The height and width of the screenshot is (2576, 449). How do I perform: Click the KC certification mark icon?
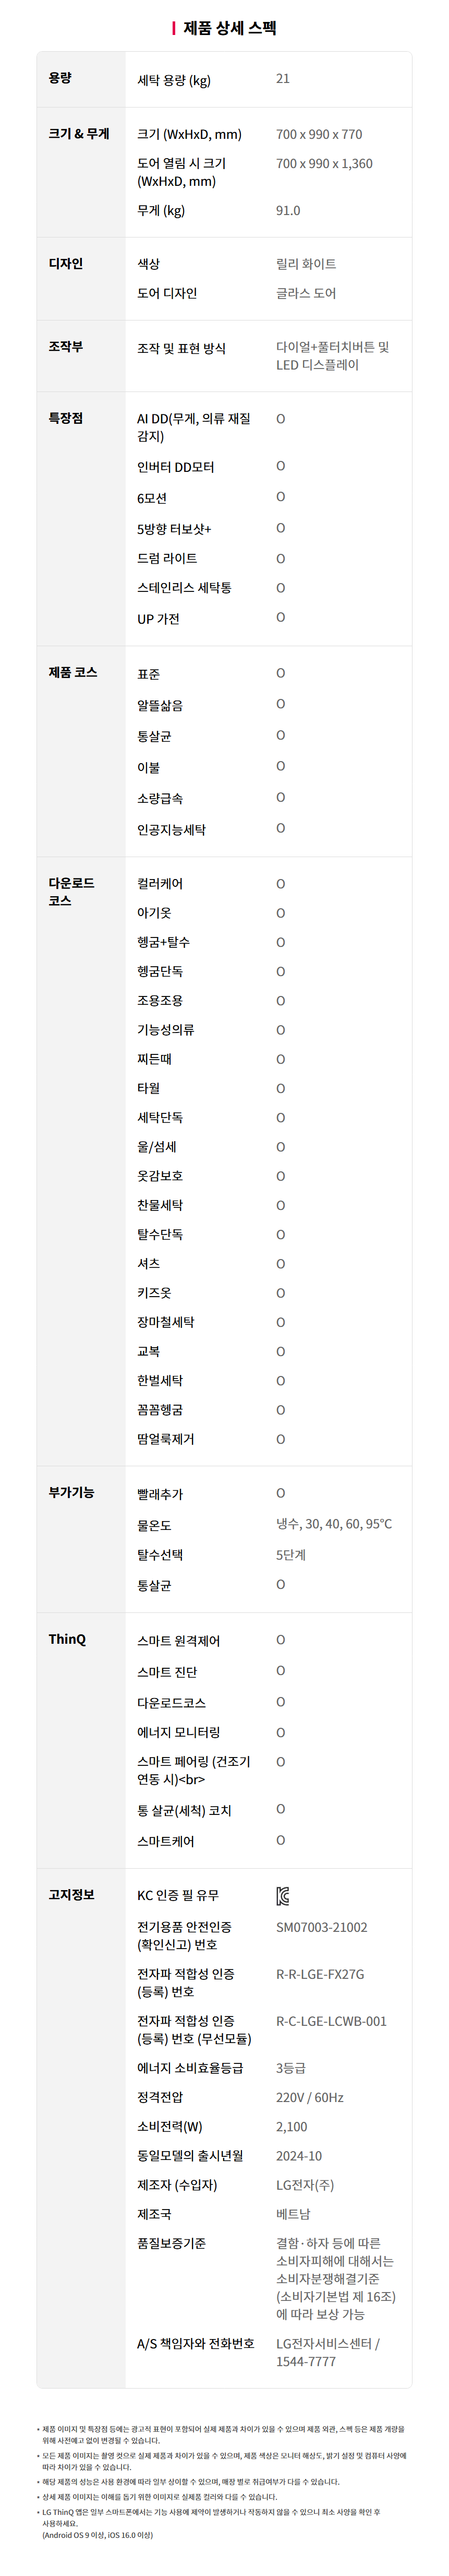pyautogui.click(x=283, y=1896)
